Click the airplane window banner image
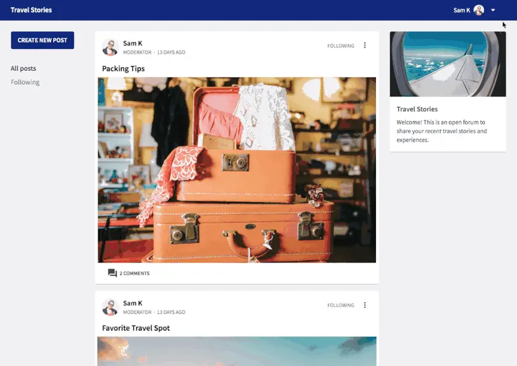Screen dimensions: 517x366 (x=447, y=64)
